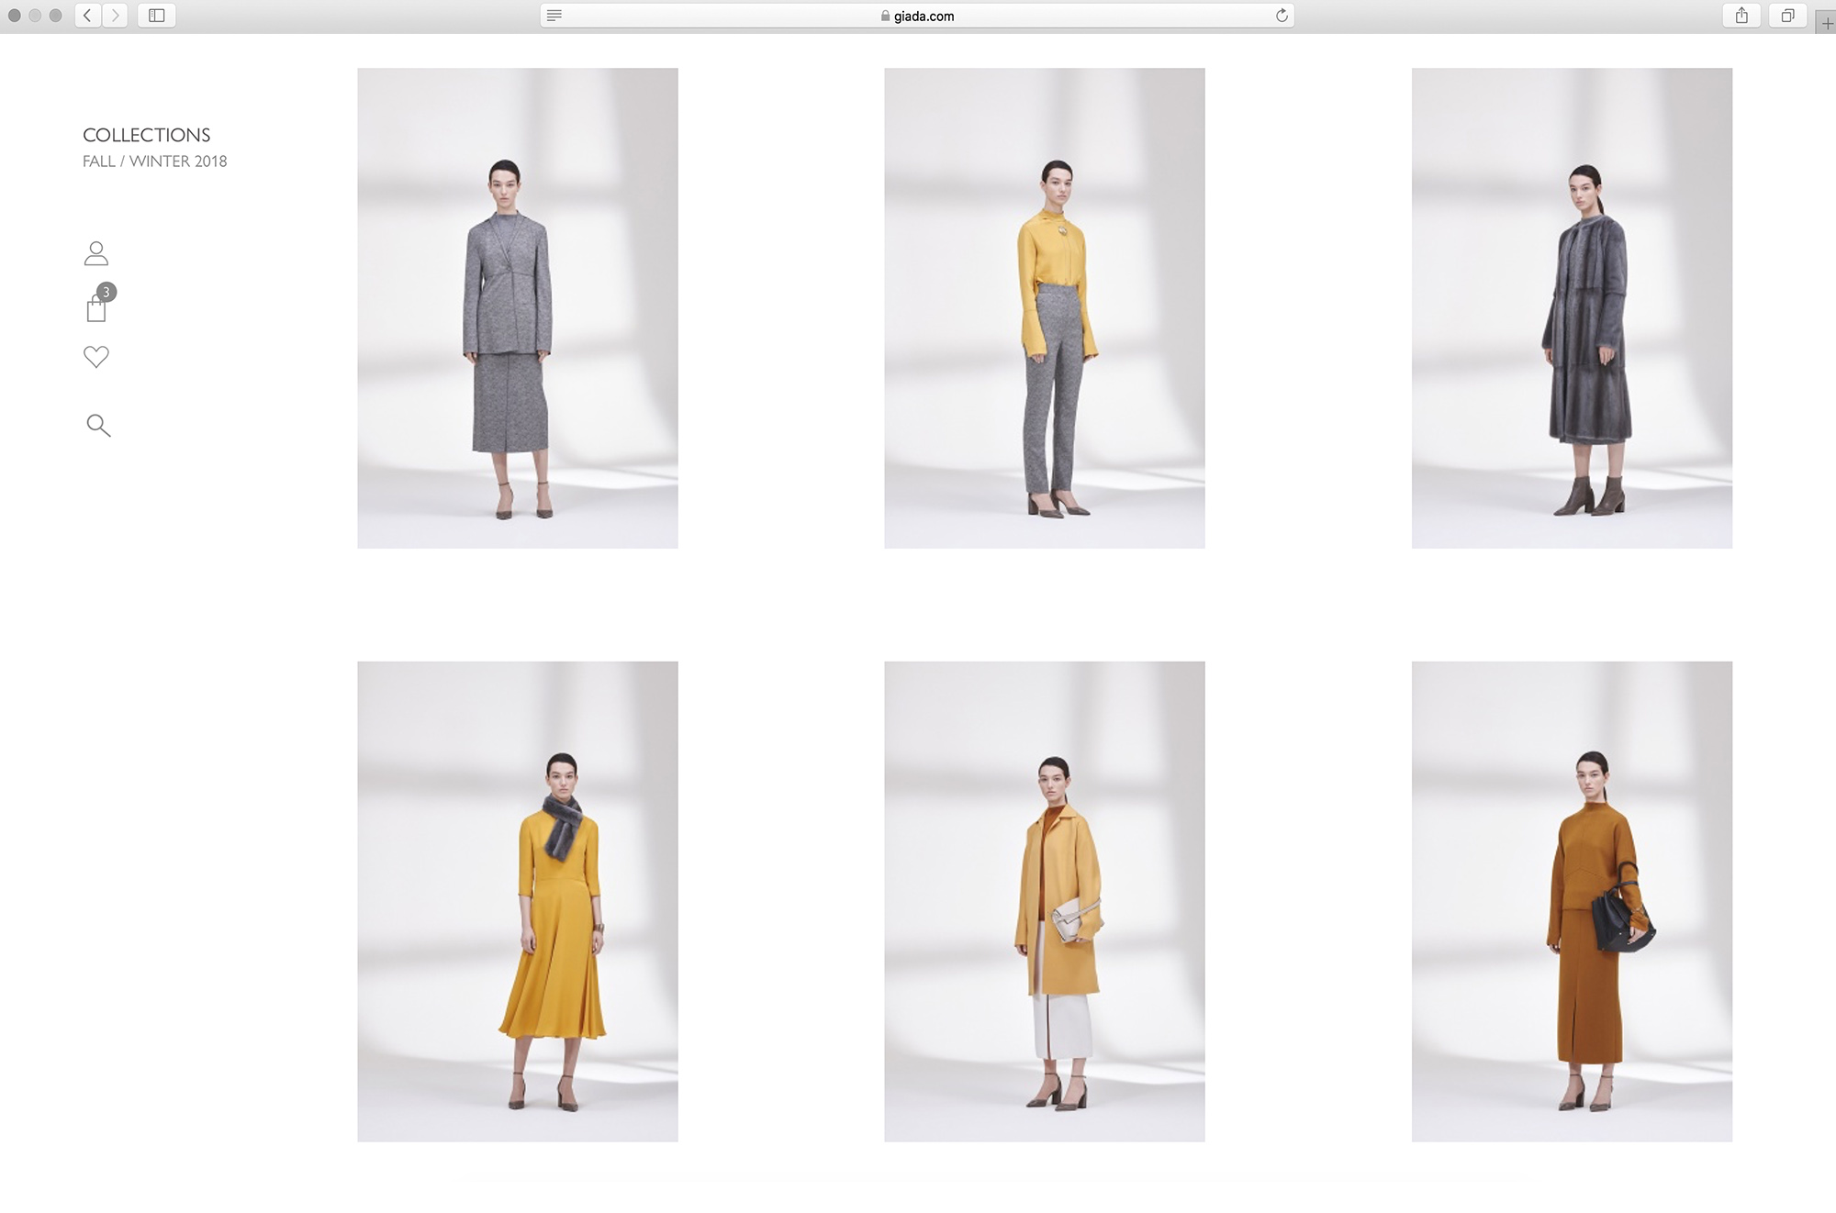The width and height of the screenshot is (1836, 1213).
Task: Open the grey fur coat look
Action: pyautogui.click(x=1572, y=308)
